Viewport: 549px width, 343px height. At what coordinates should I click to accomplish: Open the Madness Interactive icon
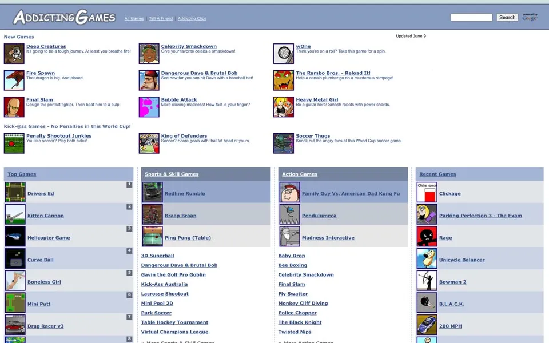click(x=289, y=236)
